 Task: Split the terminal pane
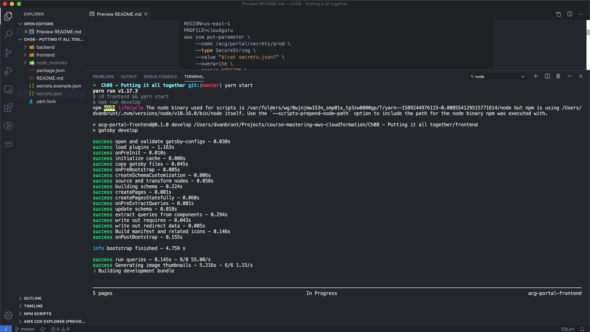(x=547, y=76)
